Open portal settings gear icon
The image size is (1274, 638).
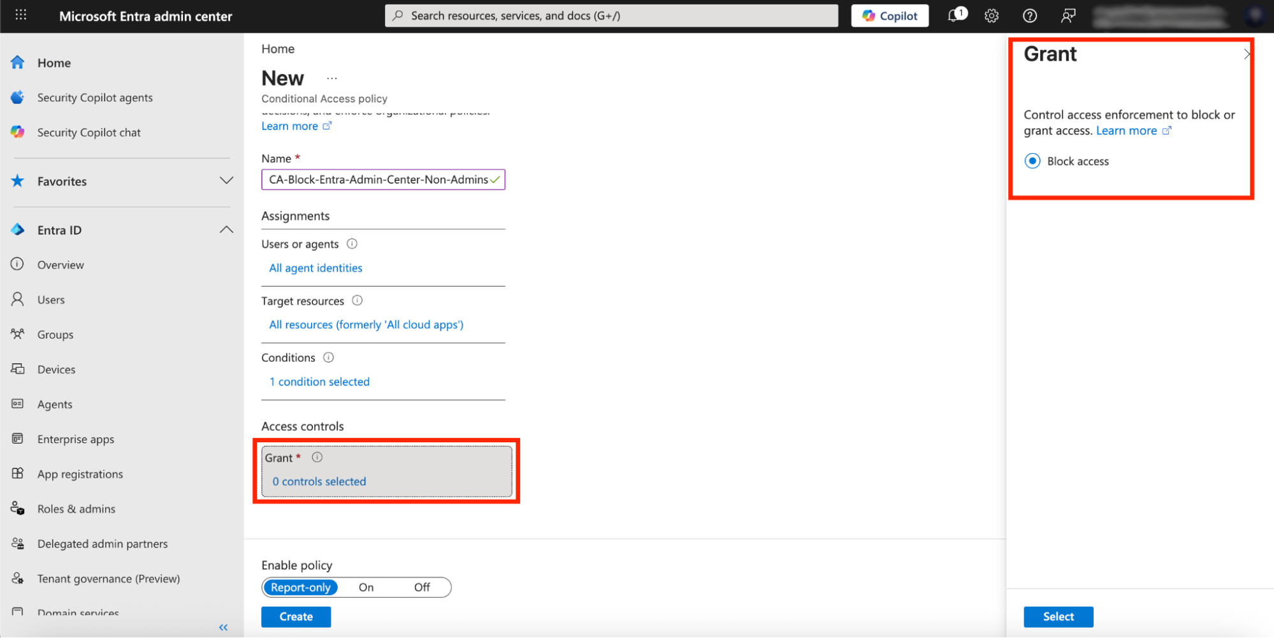(x=991, y=16)
